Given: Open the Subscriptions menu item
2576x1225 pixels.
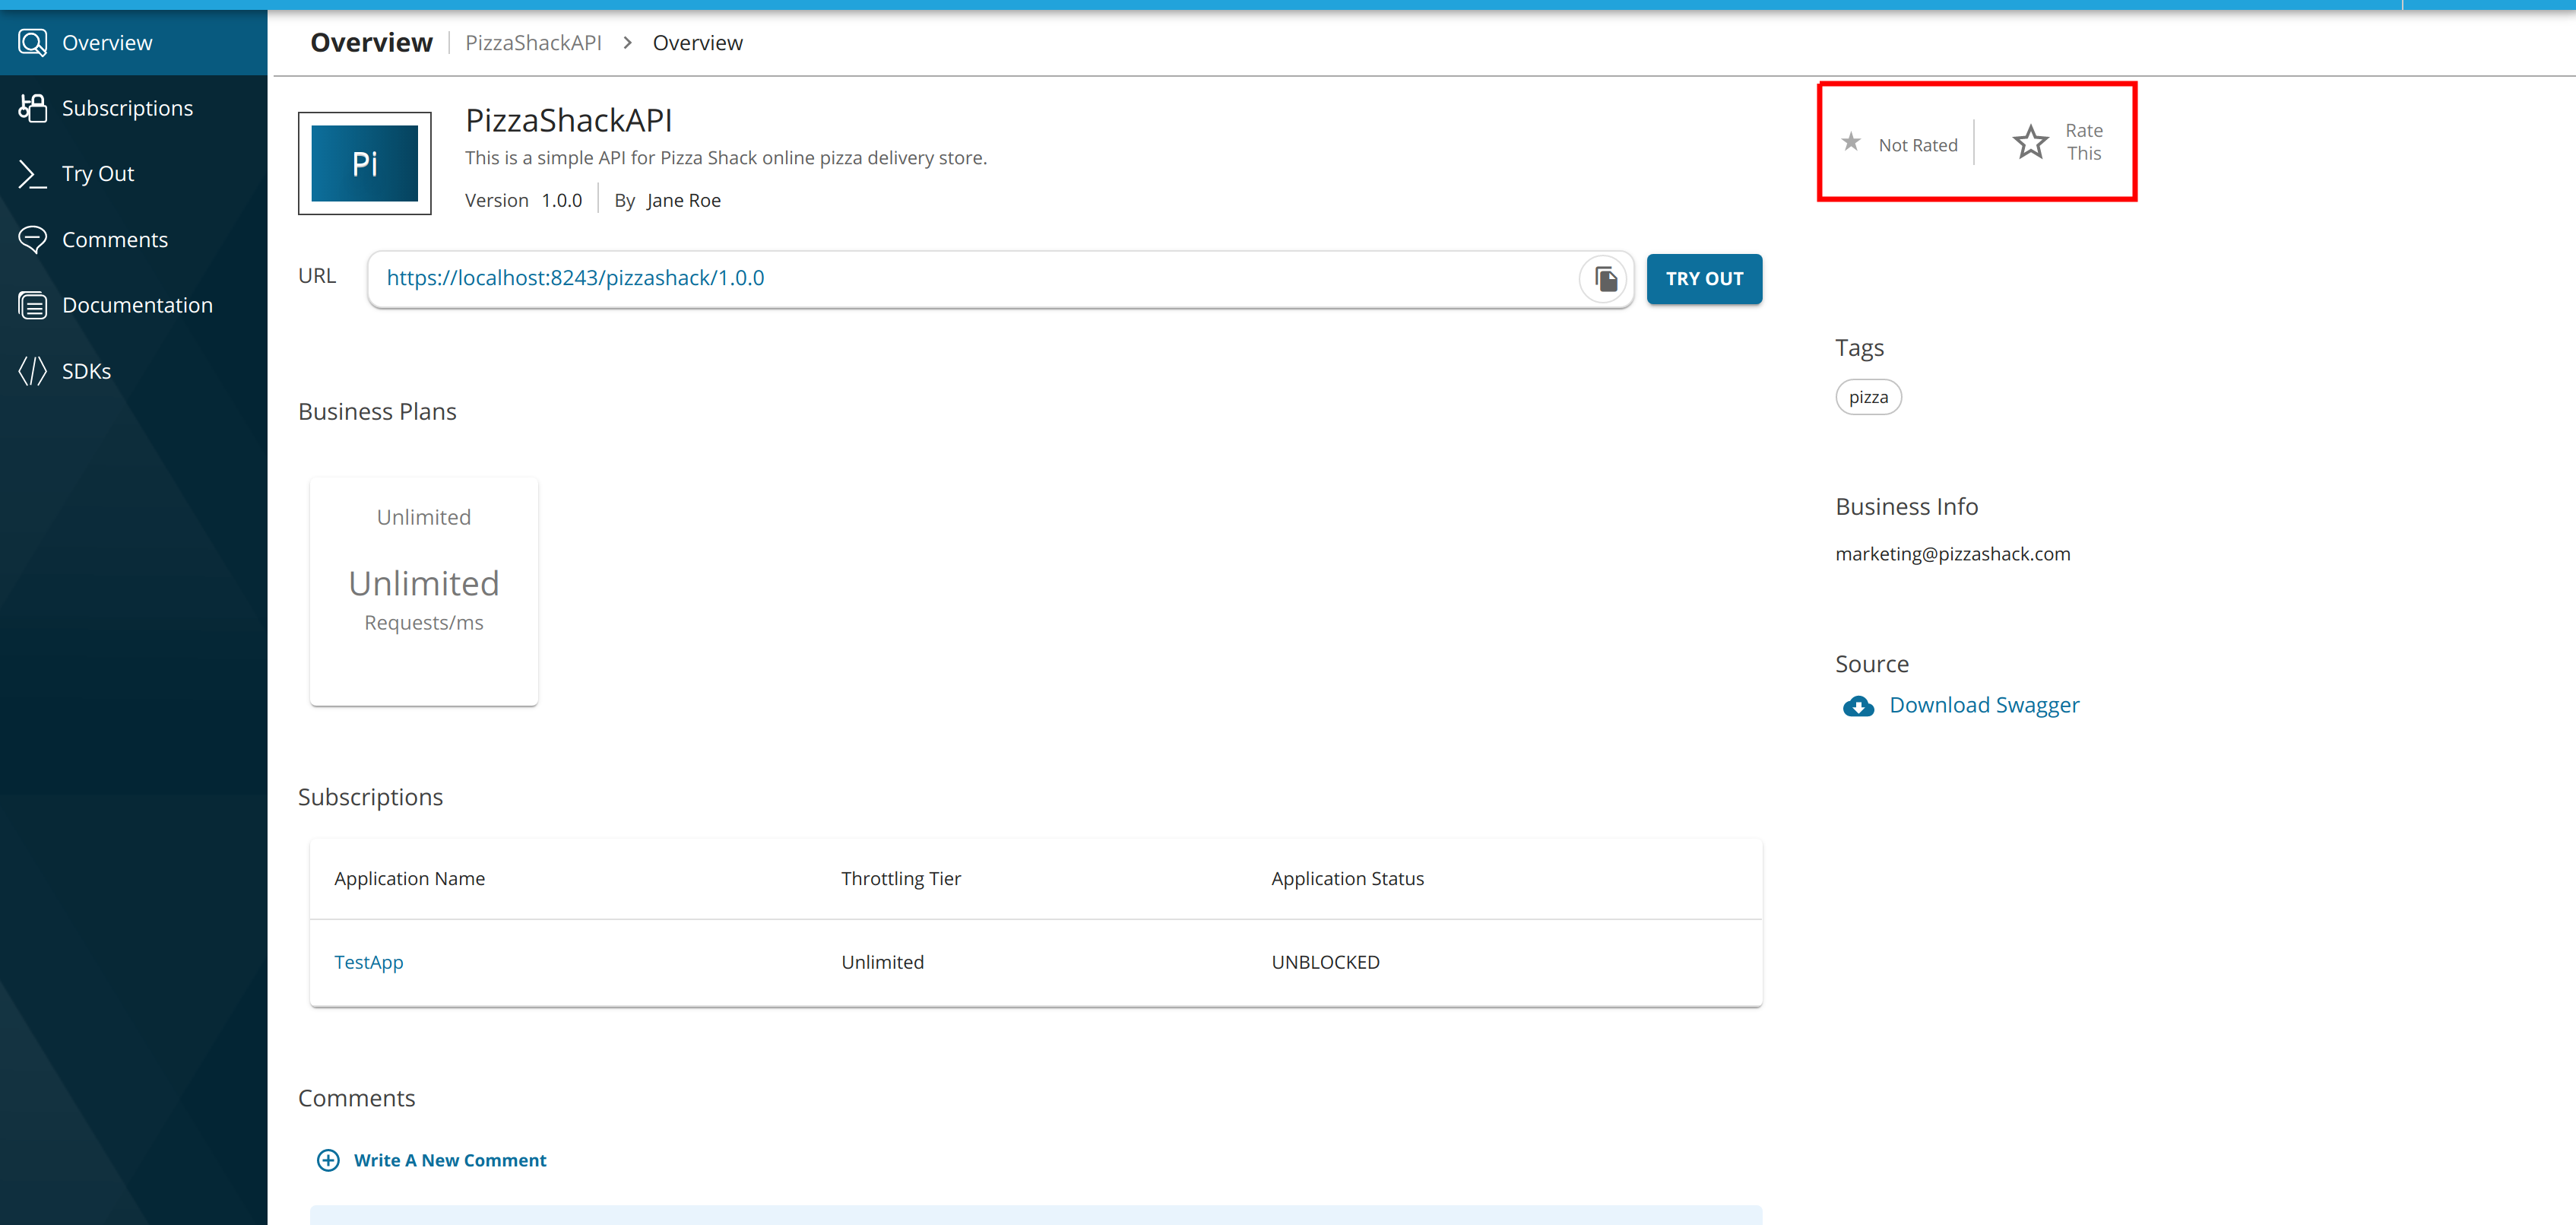Looking at the screenshot, I should pos(127,108).
